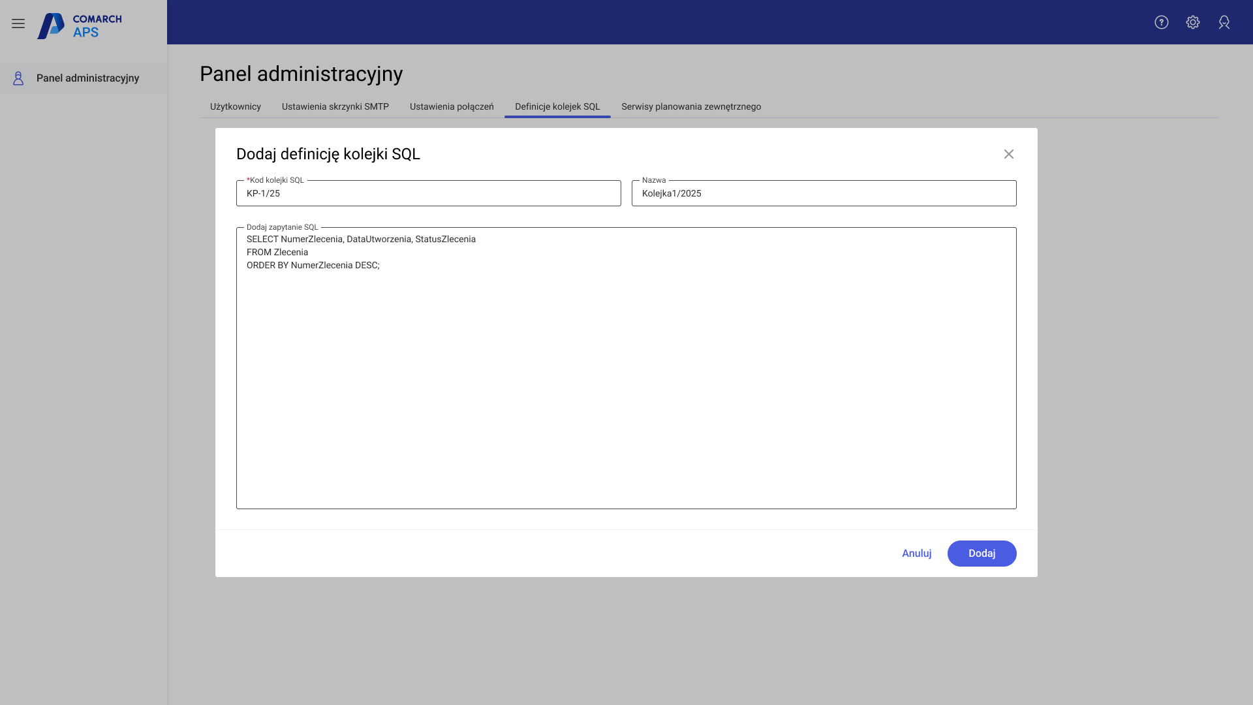
Task: Confirm with the Dodaj button
Action: click(981, 554)
